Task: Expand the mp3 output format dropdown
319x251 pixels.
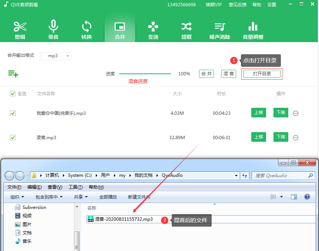Action: [56, 56]
